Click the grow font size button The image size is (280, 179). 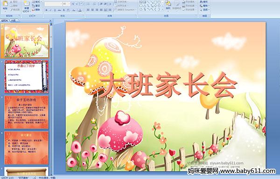point(73,4)
